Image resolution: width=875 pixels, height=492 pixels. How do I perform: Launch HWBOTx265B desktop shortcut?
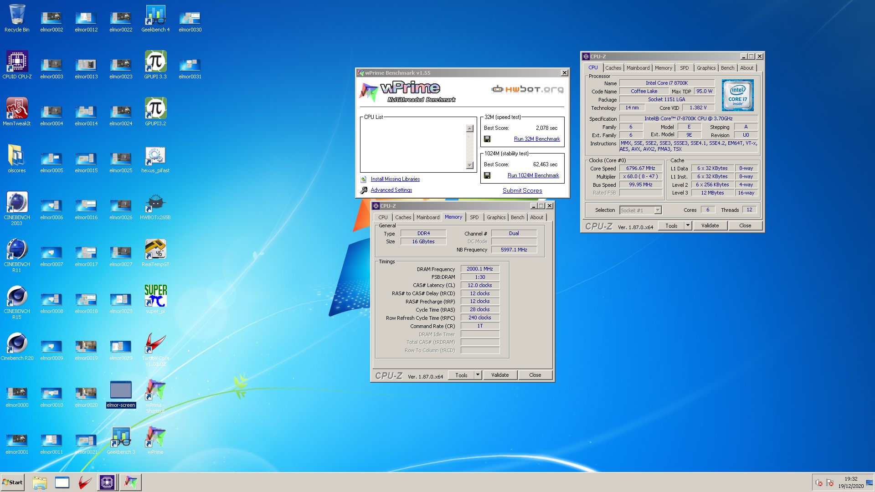pos(155,206)
